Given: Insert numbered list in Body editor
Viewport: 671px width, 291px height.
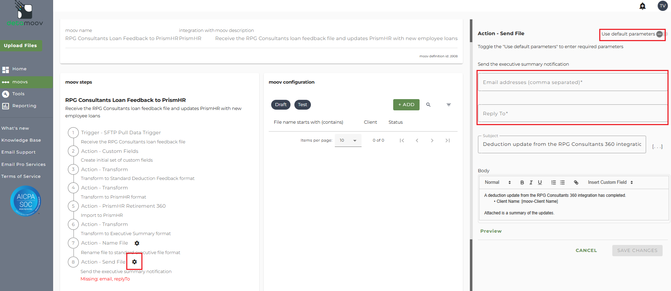Looking at the screenshot, I should click(554, 182).
